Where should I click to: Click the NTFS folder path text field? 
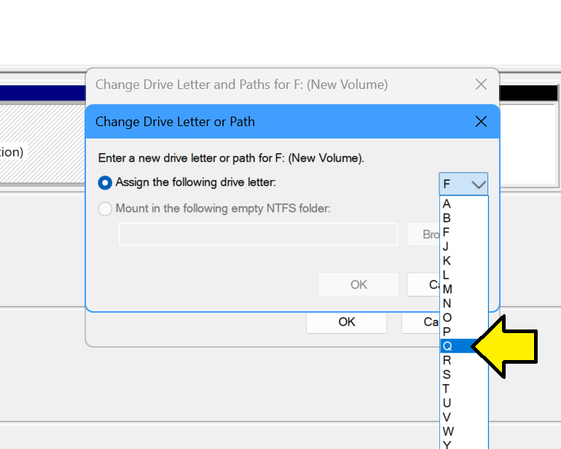258,235
